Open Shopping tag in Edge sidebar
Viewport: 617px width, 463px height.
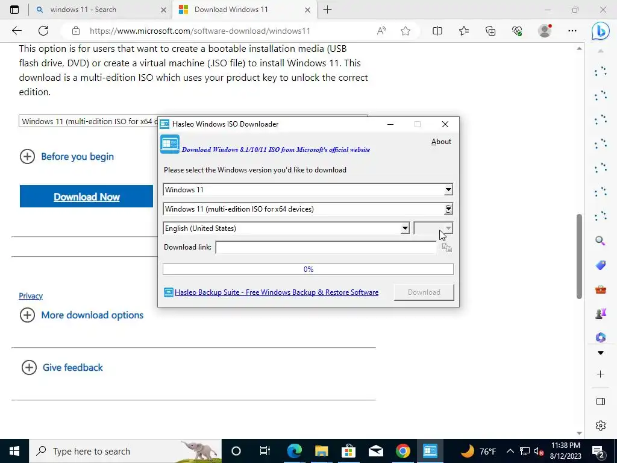[600, 265]
